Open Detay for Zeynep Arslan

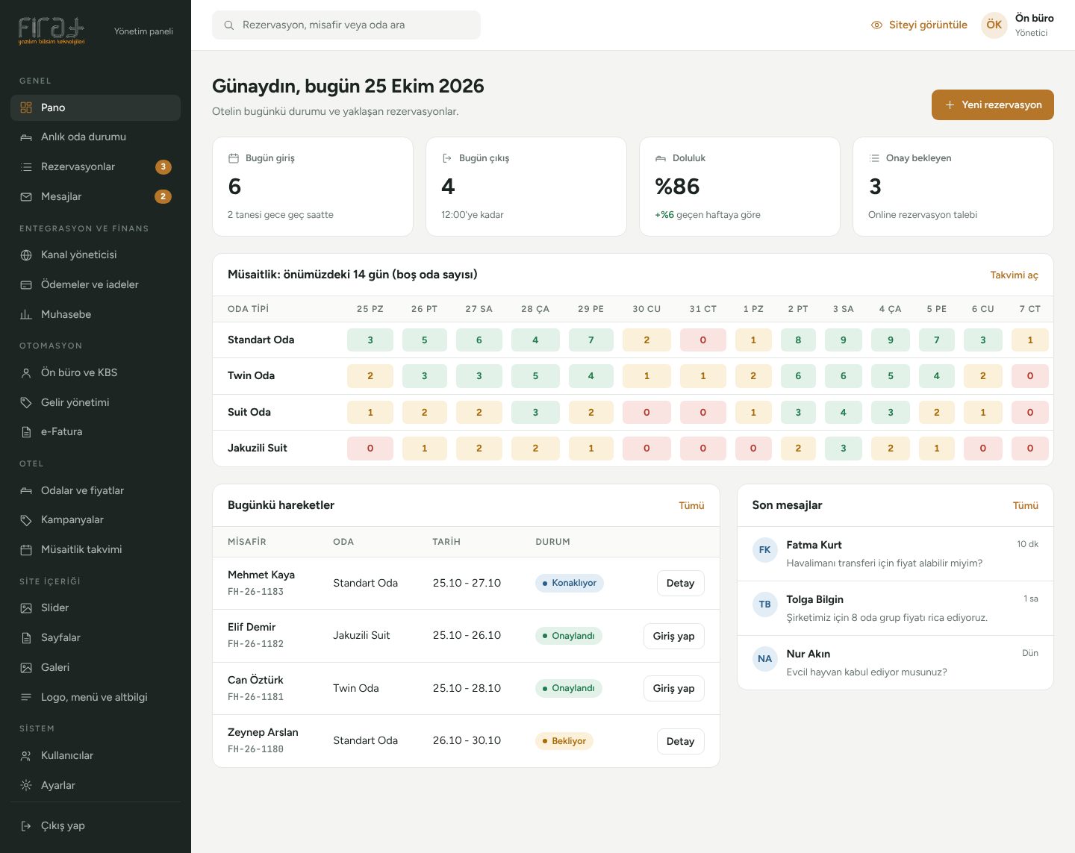tap(680, 741)
